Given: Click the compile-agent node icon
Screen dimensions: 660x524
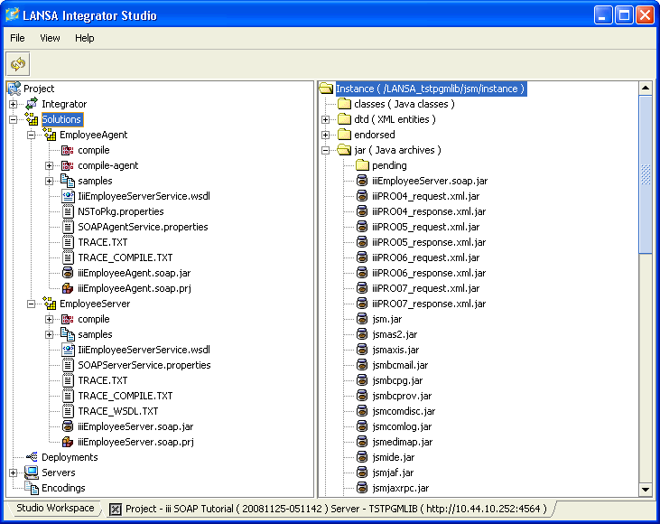Looking at the screenshot, I should [68, 165].
